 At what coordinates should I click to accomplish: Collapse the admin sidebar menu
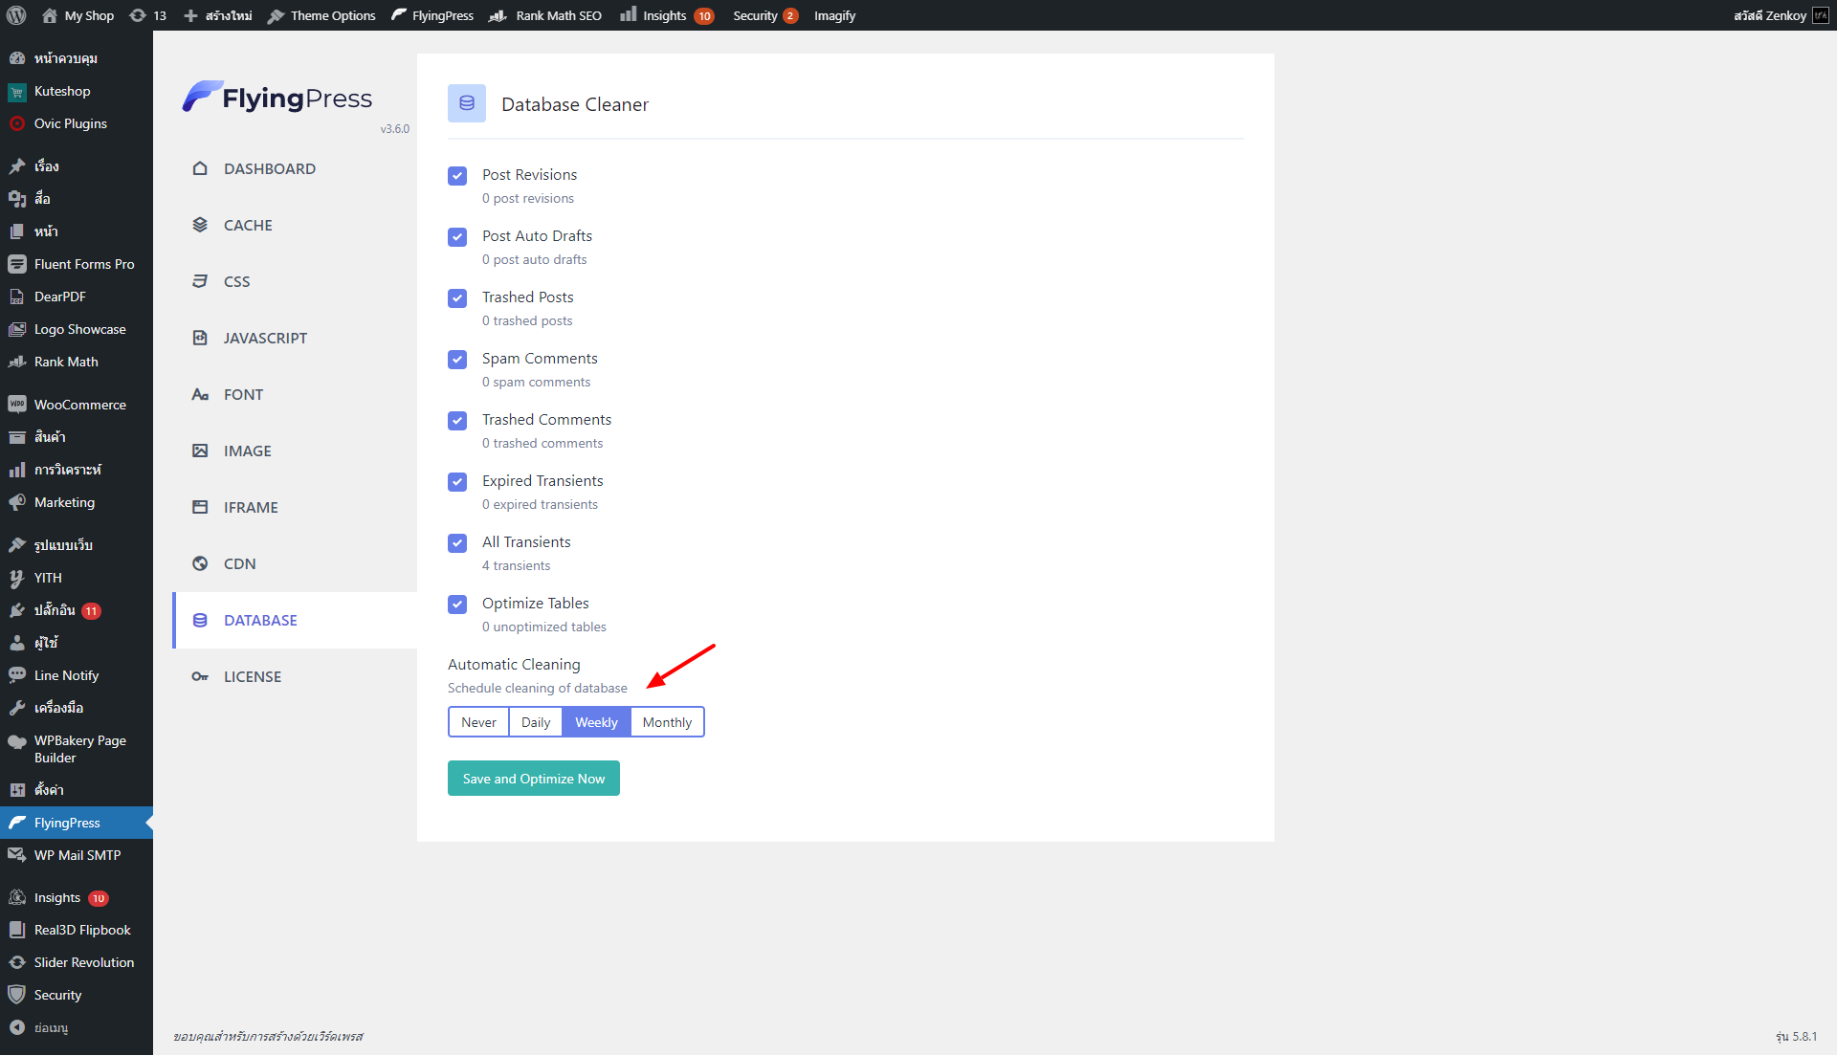click(x=50, y=1027)
